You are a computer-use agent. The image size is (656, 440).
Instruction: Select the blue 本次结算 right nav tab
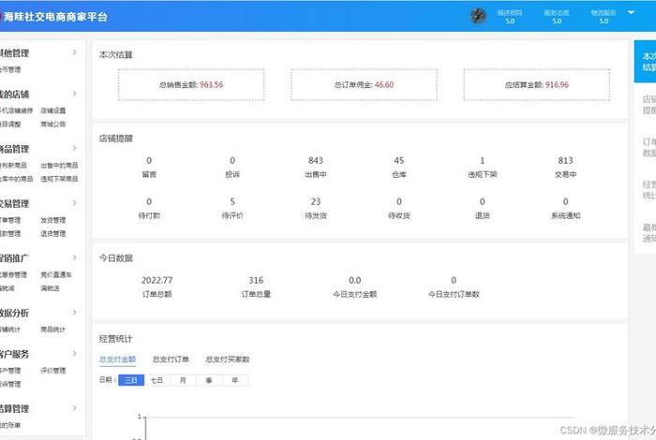click(x=645, y=62)
